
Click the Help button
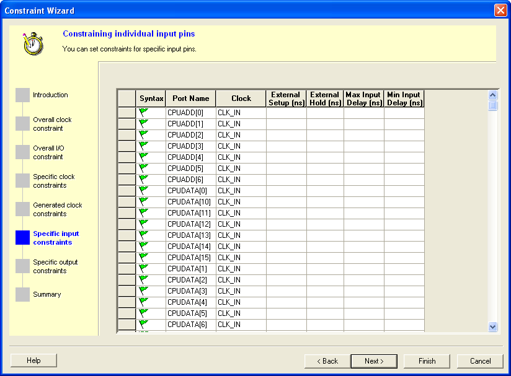tap(33, 361)
